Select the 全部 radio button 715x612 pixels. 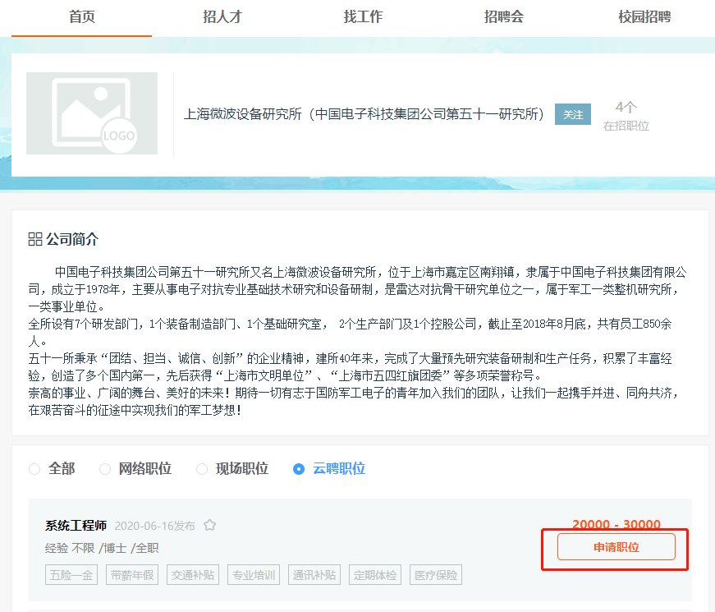[x=34, y=469]
